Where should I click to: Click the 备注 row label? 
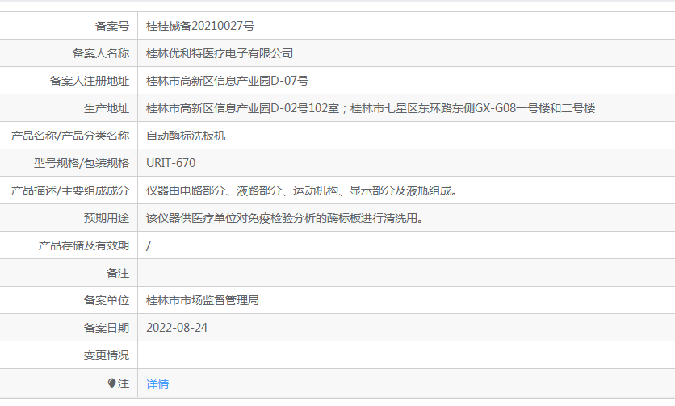point(118,273)
